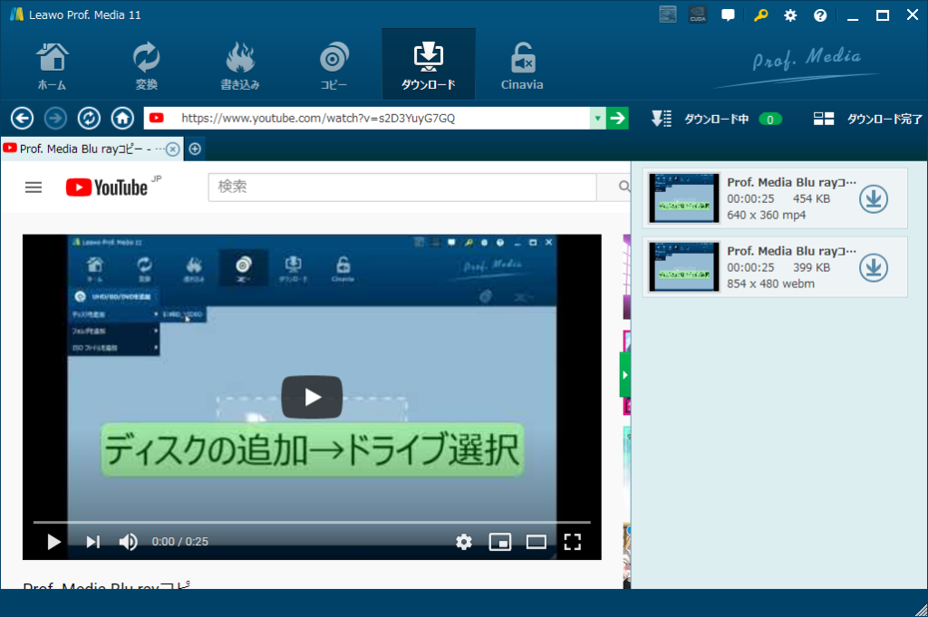Toggle the miniplayer mode
The image size is (928, 617).
tap(500, 542)
